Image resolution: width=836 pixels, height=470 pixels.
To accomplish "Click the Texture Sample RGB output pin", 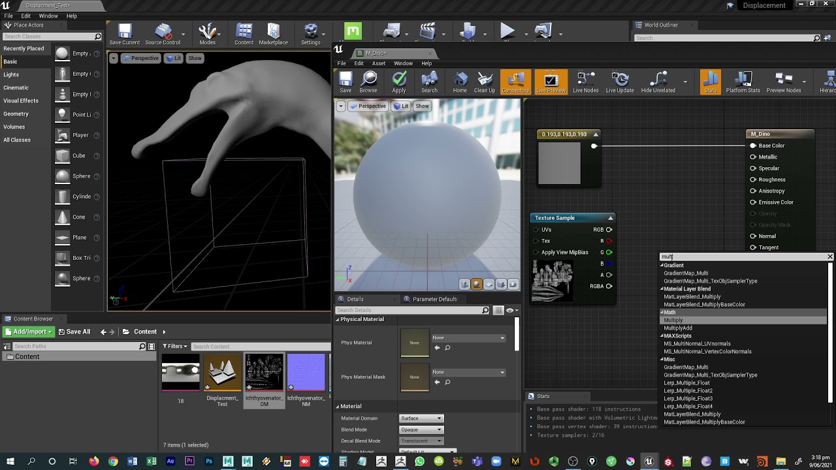I will coord(609,230).
